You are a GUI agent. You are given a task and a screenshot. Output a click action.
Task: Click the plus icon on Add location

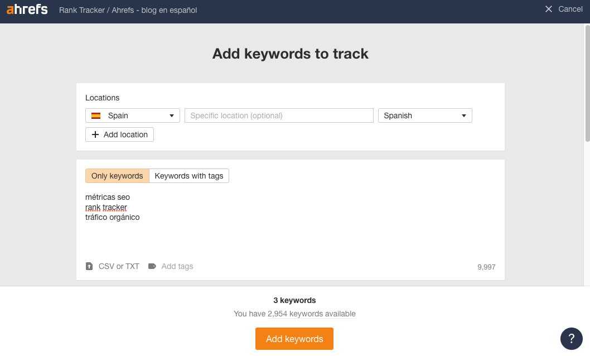click(x=94, y=134)
